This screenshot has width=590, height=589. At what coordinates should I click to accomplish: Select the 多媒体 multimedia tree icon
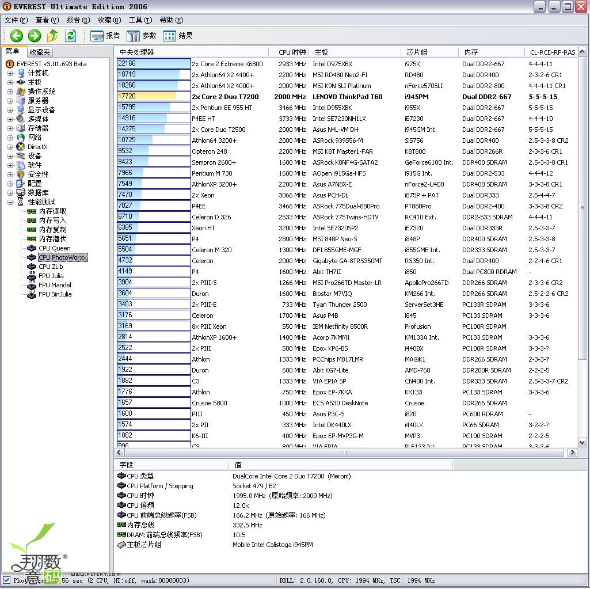click(21, 119)
